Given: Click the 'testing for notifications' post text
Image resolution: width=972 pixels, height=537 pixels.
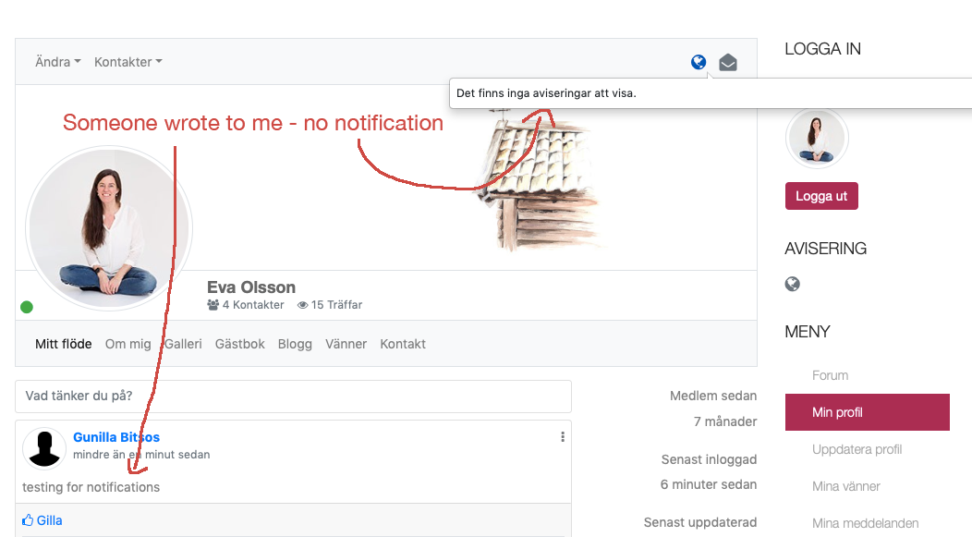Looking at the screenshot, I should click(91, 487).
